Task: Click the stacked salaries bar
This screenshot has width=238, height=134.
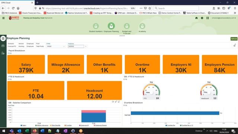Action: click(x=94, y=116)
